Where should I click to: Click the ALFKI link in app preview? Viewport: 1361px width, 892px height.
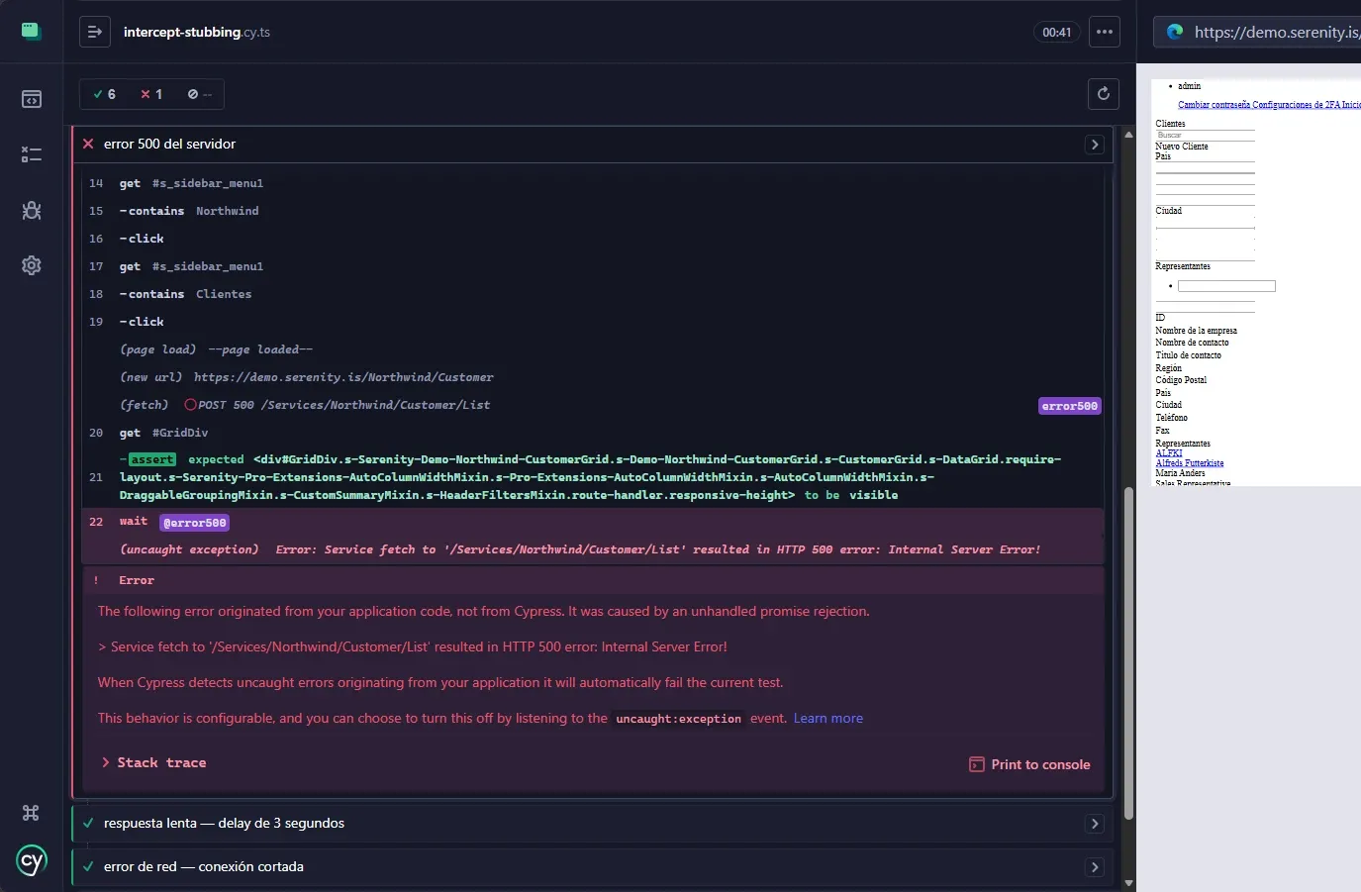pos(1169,453)
